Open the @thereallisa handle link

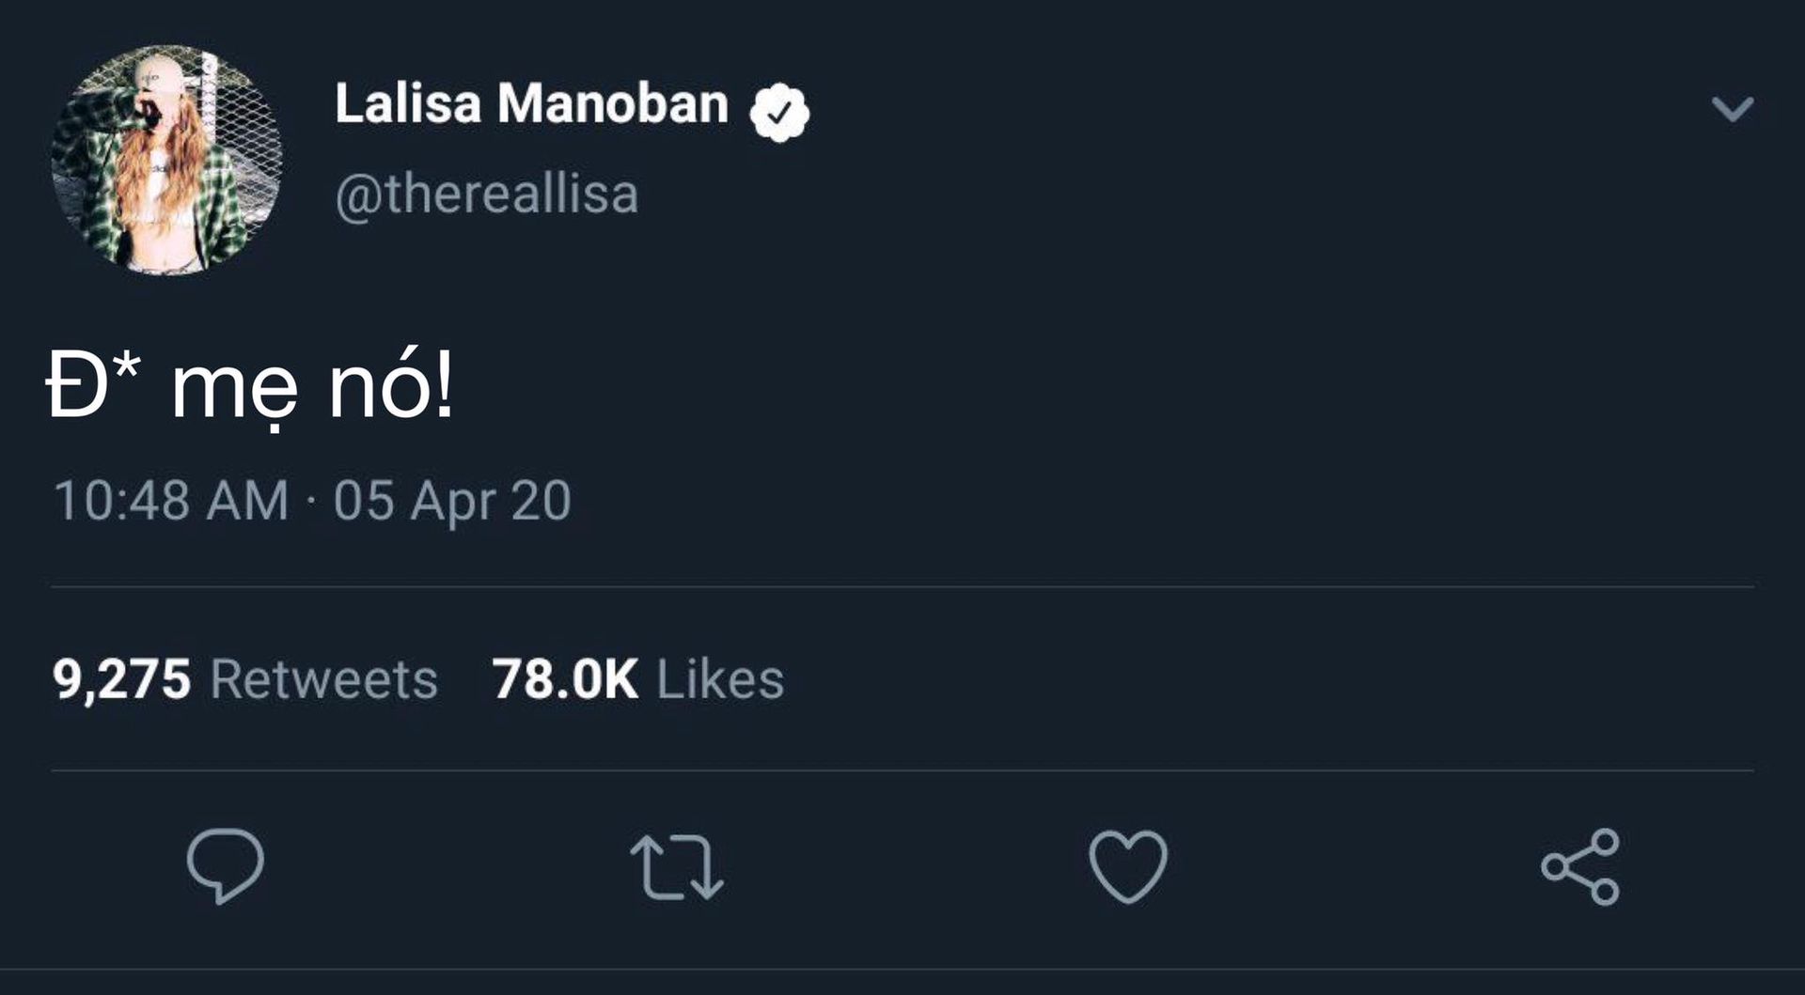coord(487,194)
